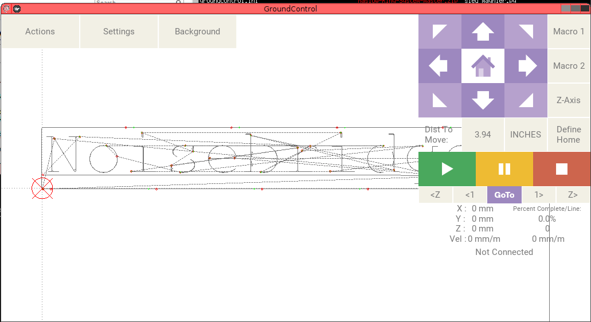Move diagonally with upper-right arrow
The height and width of the screenshot is (322, 591).
[x=526, y=32]
